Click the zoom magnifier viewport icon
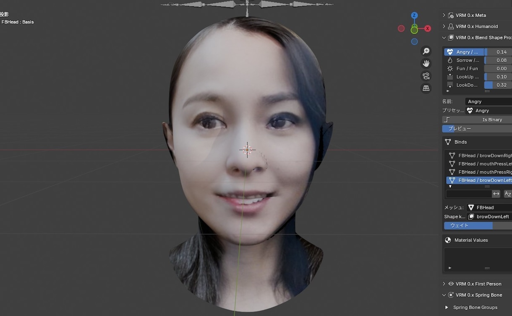This screenshot has height=316, width=512. [426, 51]
